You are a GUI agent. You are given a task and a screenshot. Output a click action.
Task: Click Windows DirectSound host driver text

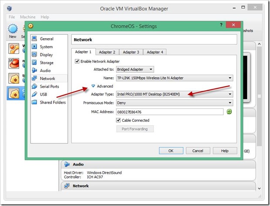(x=104, y=173)
